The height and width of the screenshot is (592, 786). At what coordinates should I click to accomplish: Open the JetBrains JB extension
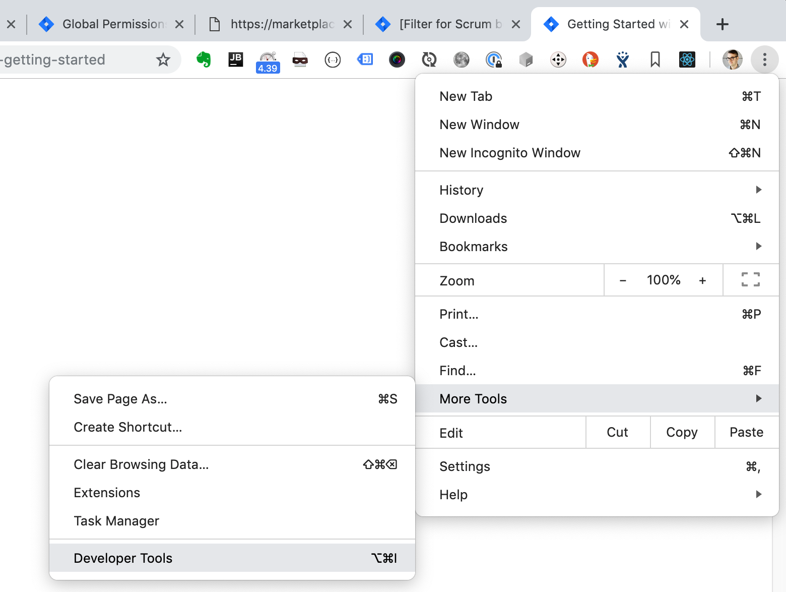(x=235, y=60)
